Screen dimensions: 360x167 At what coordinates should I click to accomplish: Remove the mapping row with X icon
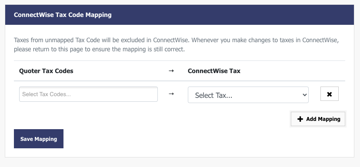coord(330,94)
